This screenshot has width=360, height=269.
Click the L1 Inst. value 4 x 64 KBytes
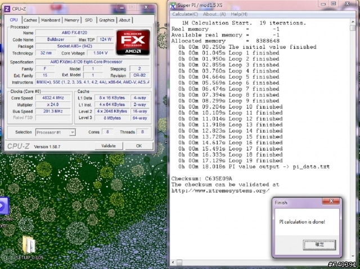[x=112, y=104]
